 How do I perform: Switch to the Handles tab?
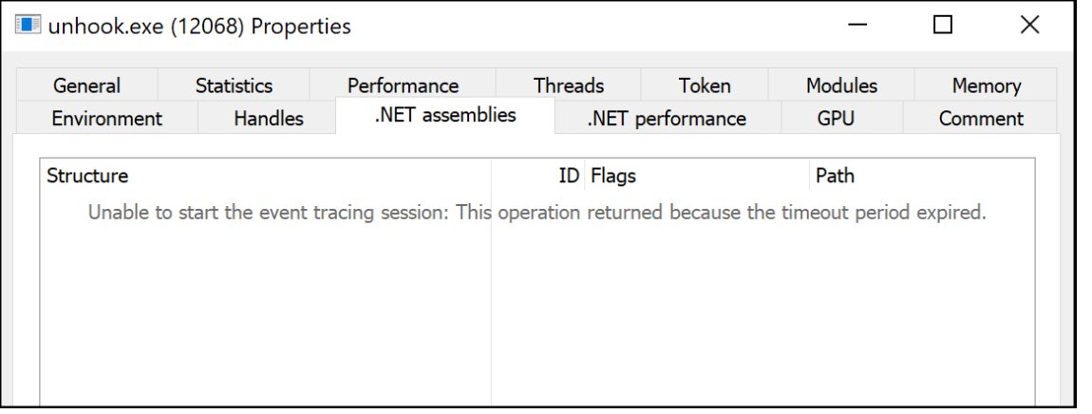coord(268,118)
